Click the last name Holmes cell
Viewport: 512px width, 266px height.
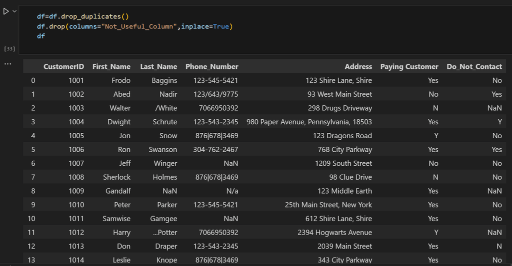[165, 177]
